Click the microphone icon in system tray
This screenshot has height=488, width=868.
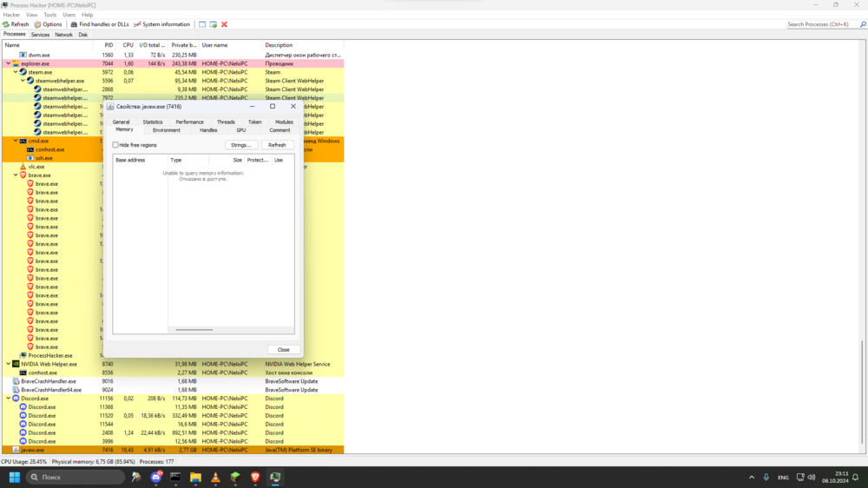(766, 477)
